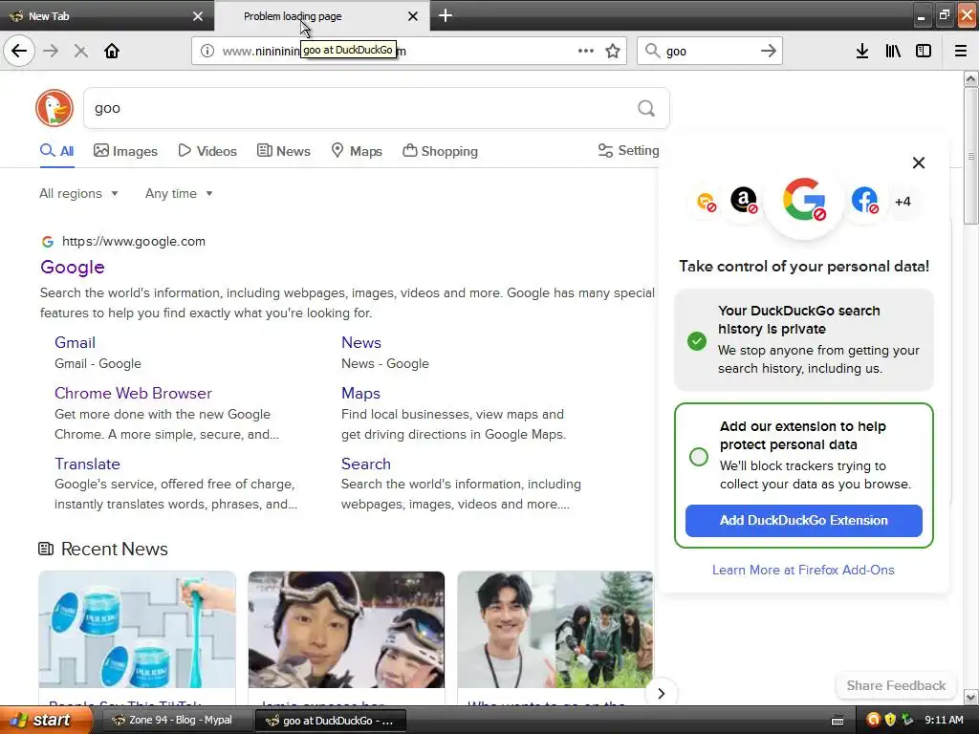Click the Google tracker icon in promo

coord(804,200)
